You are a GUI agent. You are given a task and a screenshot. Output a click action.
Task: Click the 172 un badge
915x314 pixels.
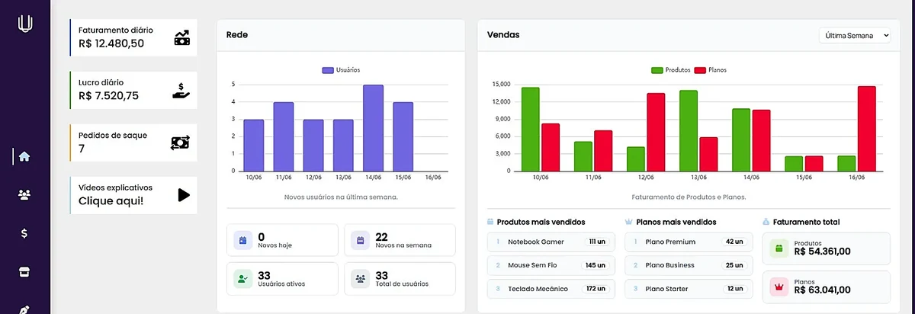pos(596,289)
